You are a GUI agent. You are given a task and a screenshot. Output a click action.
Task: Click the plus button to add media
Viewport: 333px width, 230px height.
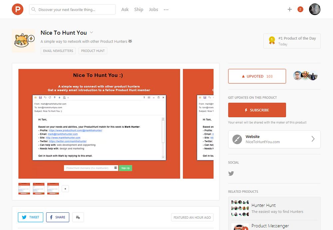coord(65,189)
